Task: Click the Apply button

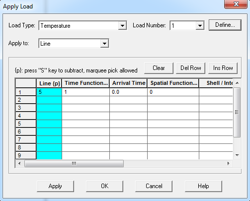Action: click(x=55, y=186)
